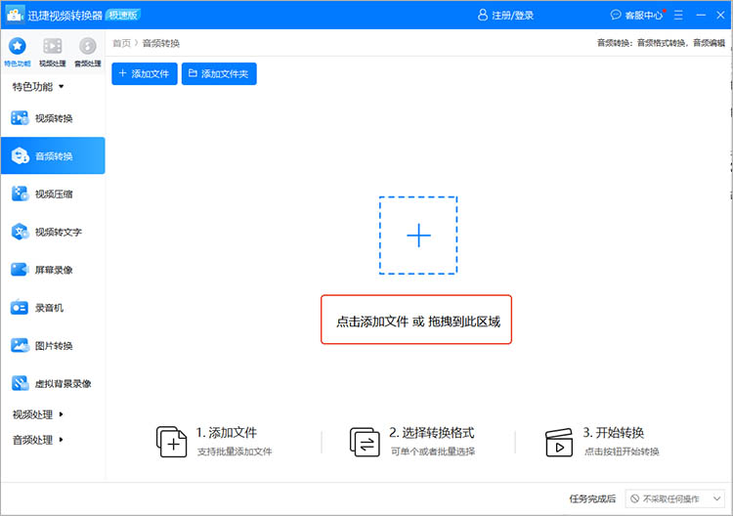Viewport: 733px width, 516px height.
Task: Click the 3. 开始转换 step icon
Action: [x=559, y=442]
